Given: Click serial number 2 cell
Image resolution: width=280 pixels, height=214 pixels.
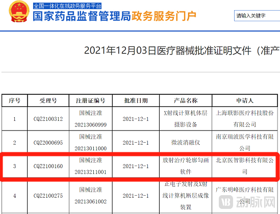Looking at the screenshot, I should [x=15, y=143].
